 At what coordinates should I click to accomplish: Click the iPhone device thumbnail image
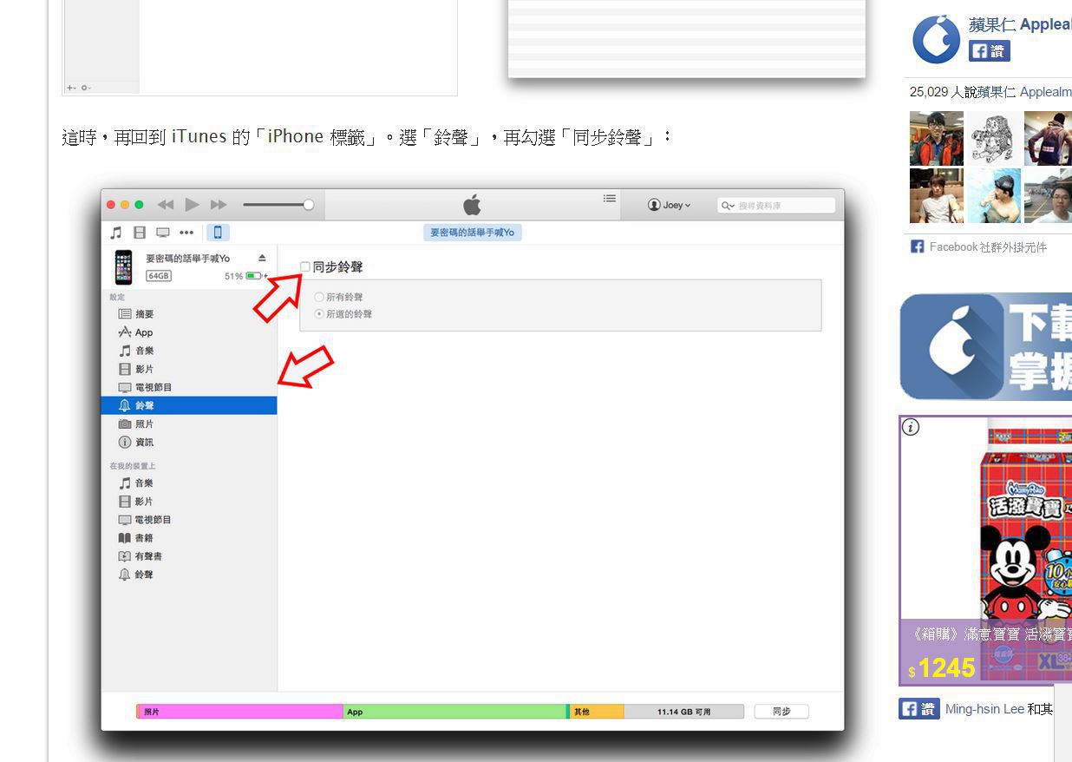pyautogui.click(x=124, y=267)
